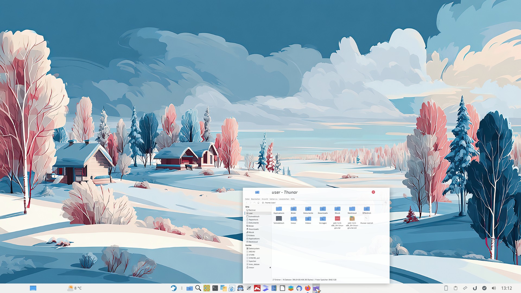This screenshot has height=293, width=521.
Task: Open the Datei menu in Thunar
Action: tap(247, 199)
